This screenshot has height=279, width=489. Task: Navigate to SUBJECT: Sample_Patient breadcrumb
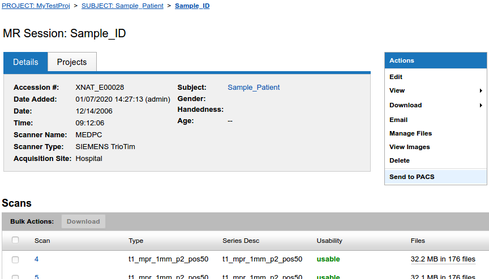point(122,6)
